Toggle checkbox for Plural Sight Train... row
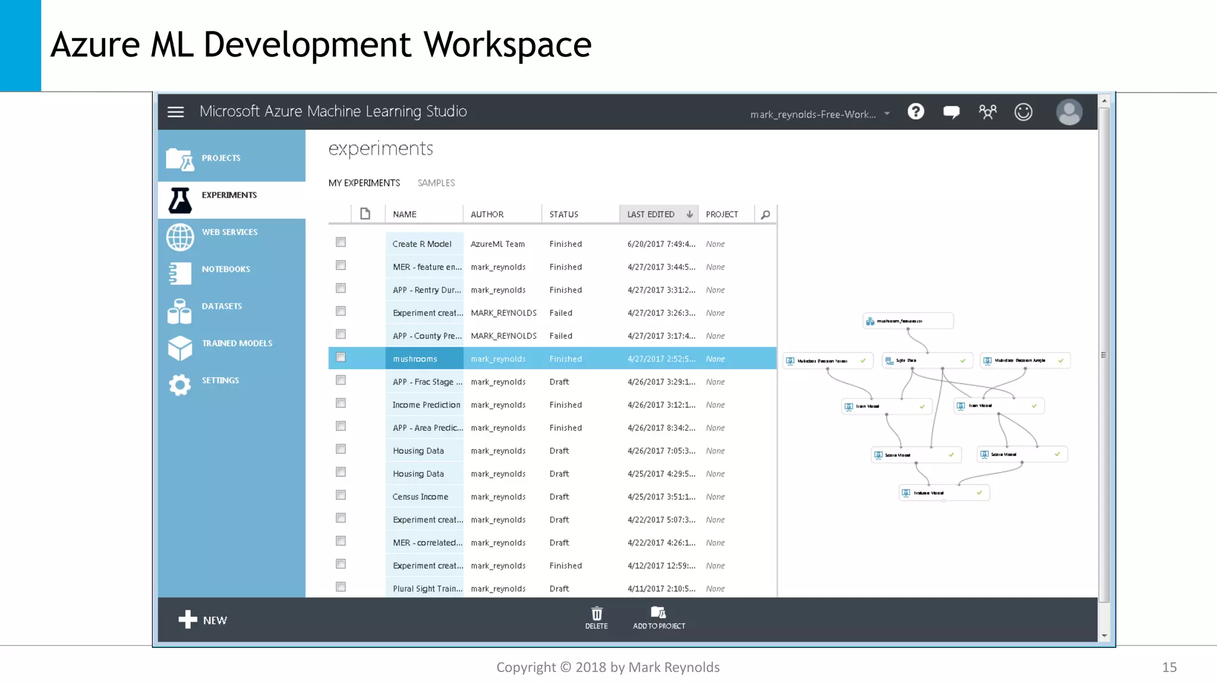Viewport: 1217px width, 684px height. (340, 587)
